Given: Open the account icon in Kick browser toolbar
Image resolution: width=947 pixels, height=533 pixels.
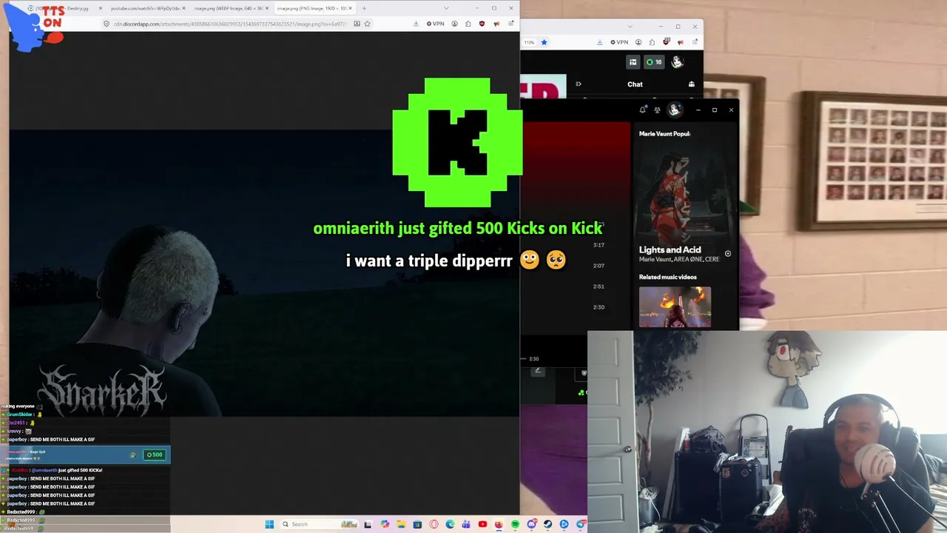Looking at the screenshot, I should pos(638,42).
